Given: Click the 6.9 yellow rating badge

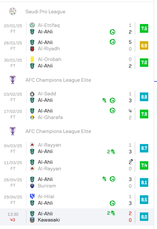Looking at the screenshot, I should [144, 45].
